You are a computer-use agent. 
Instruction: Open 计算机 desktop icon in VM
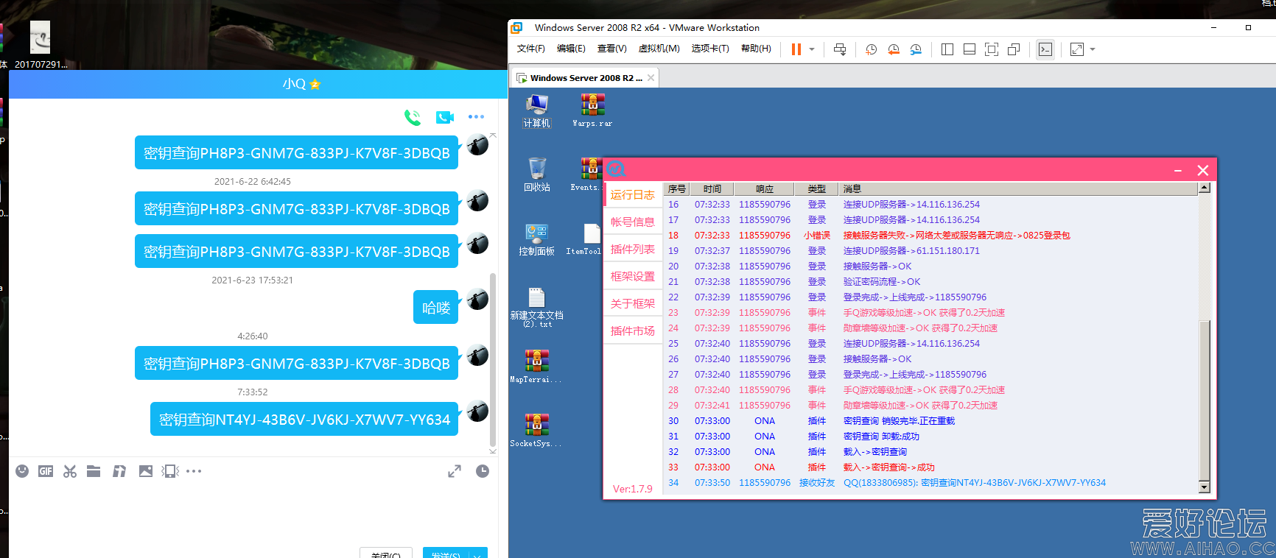(537, 111)
